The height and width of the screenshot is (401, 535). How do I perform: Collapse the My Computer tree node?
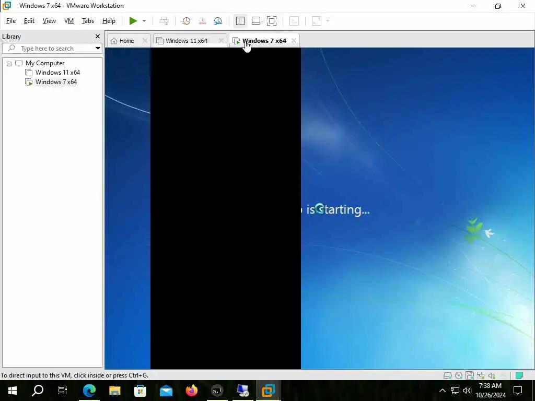click(9, 64)
